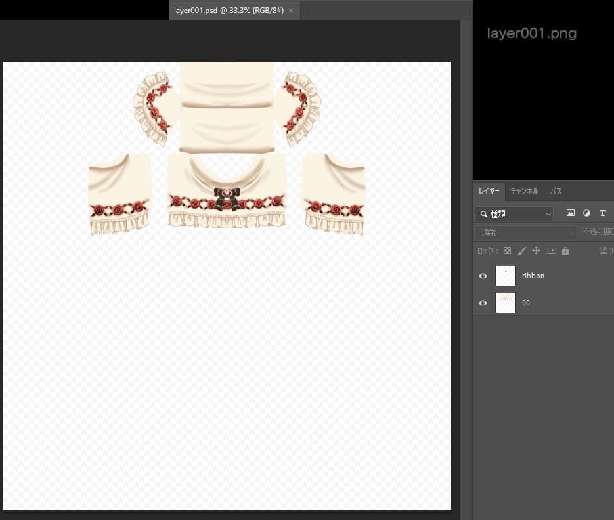
Task: Hide the ribbon layer
Action: pyautogui.click(x=483, y=276)
